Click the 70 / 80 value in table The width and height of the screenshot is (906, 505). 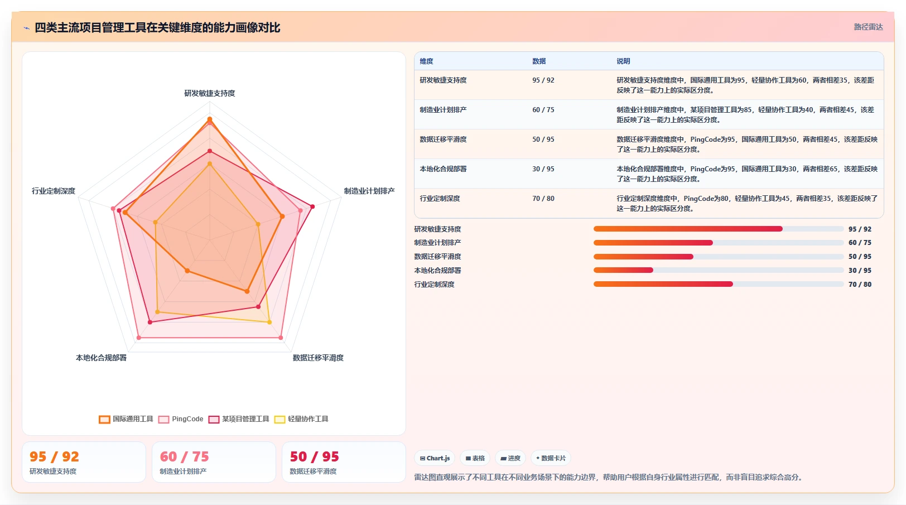pos(543,199)
